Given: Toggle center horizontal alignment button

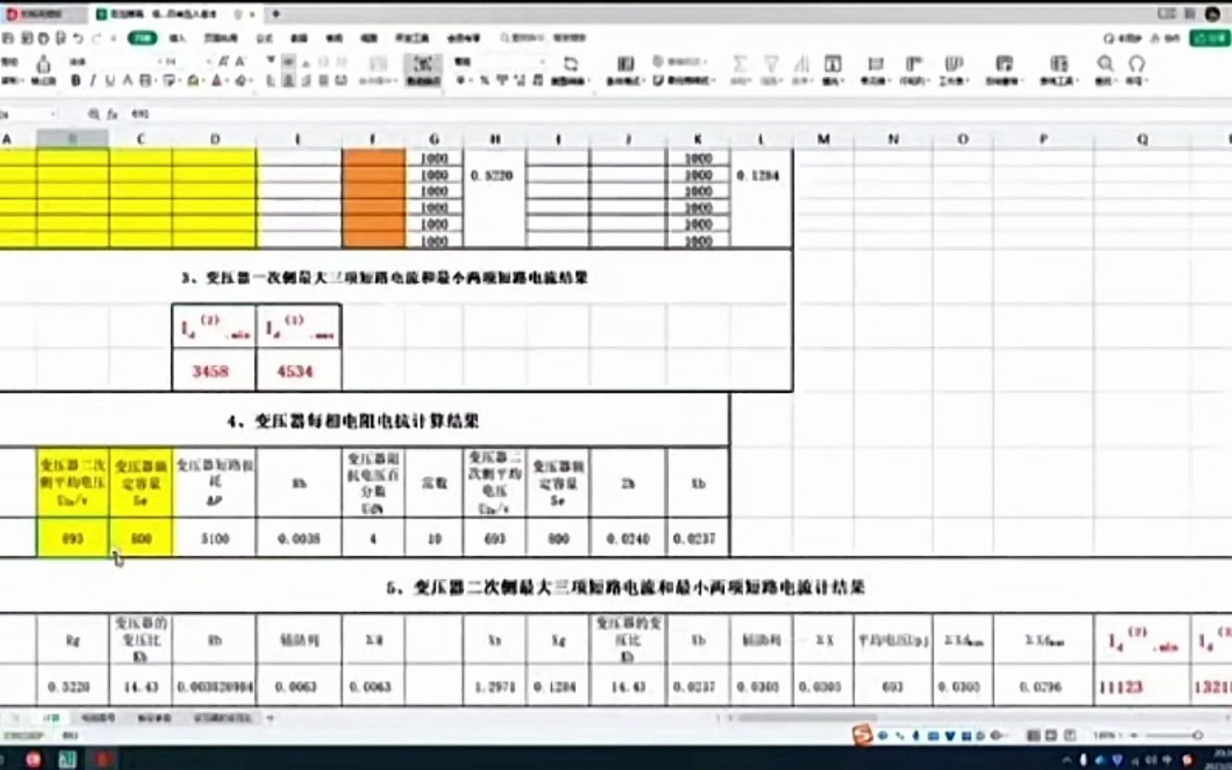Looking at the screenshot, I should 289,81.
